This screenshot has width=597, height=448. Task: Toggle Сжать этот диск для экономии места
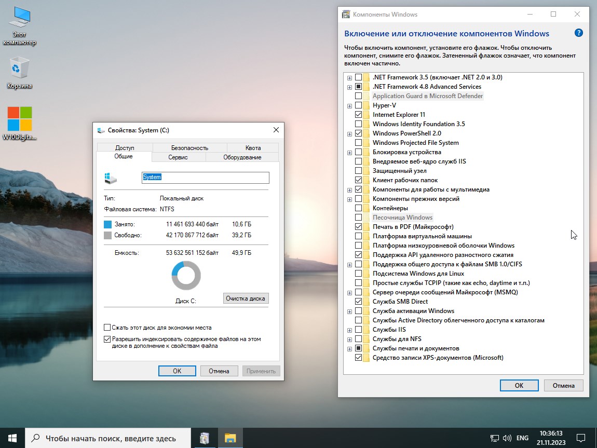(x=107, y=328)
